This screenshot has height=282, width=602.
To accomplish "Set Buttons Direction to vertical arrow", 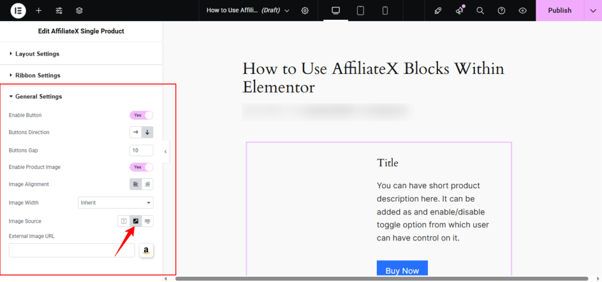I will pos(148,132).
